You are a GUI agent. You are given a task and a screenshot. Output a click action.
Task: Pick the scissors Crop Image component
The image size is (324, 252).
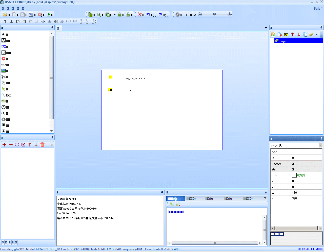click(5, 77)
